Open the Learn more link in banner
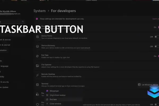159x106 pixels. coord(156,19)
